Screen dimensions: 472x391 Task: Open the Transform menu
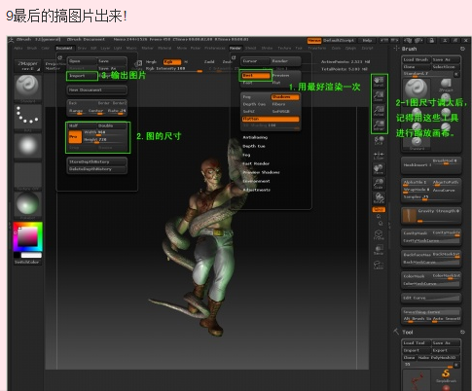317,48
